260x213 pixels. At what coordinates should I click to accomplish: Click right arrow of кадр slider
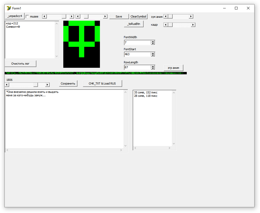coord(193,25)
